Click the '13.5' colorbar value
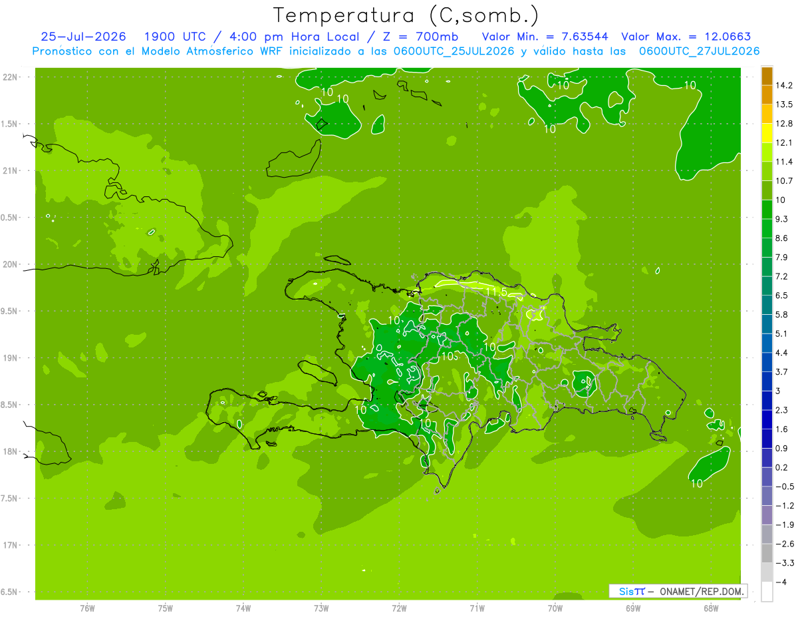Viewport: 798px width, 617px height. tap(784, 104)
